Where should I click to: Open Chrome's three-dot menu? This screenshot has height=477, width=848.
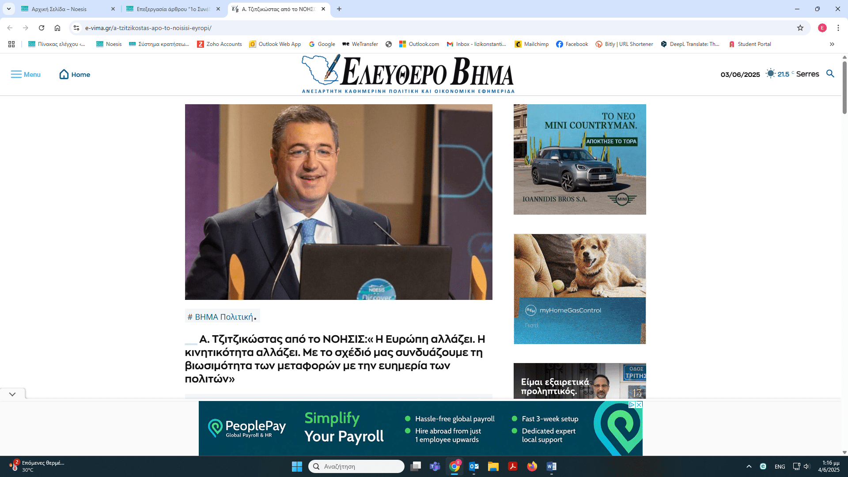click(x=838, y=28)
